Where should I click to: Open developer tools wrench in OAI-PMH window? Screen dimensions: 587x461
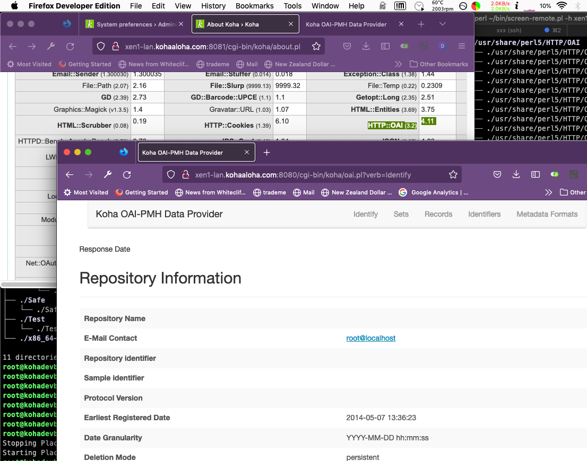(x=108, y=175)
